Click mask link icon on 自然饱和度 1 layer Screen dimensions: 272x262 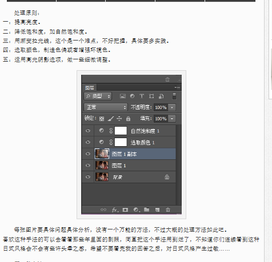[111, 131]
